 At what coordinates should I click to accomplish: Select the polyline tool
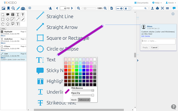pyautogui.click(x=3, y=24)
